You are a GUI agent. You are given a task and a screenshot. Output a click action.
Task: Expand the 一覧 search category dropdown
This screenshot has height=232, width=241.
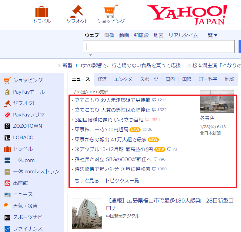coord(210,35)
